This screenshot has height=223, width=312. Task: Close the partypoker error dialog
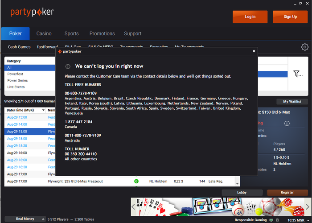coord(254,51)
